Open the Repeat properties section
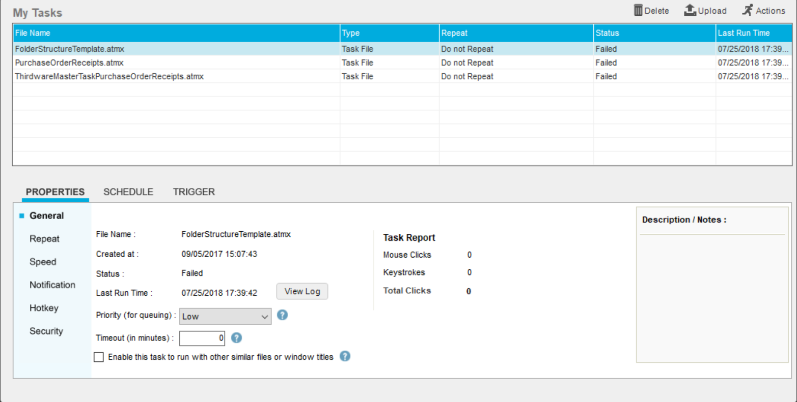This screenshot has width=797, height=402. pos(44,239)
